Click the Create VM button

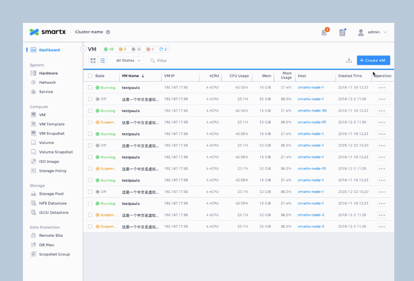click(x=373, y=60)
